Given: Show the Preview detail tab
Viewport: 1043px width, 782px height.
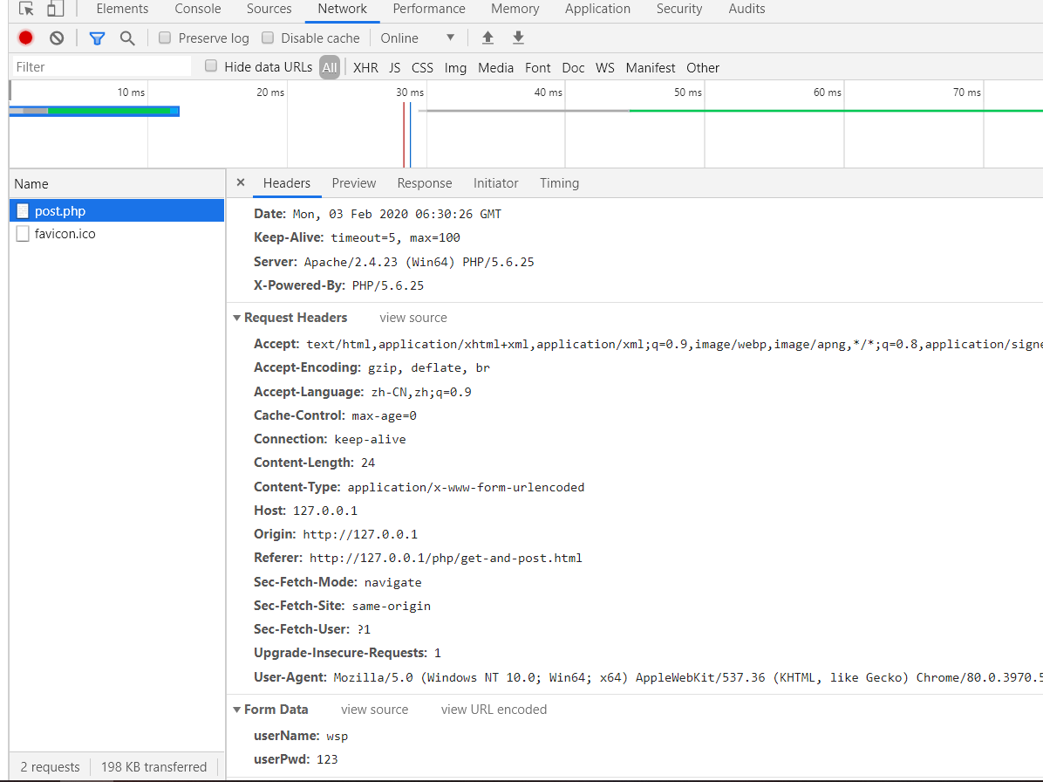Looking at the screenshot, I should click(354, 183).
